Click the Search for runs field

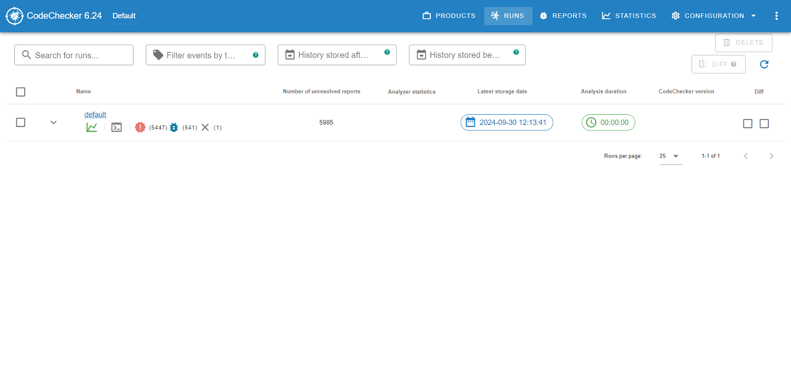point(74,55)
